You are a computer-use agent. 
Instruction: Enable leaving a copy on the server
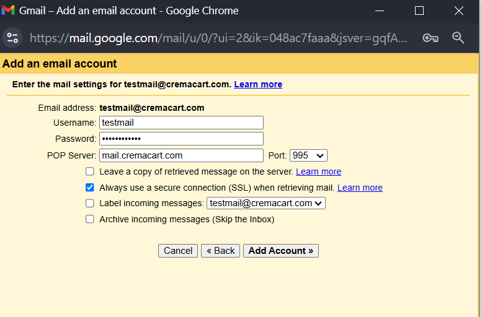90,172
